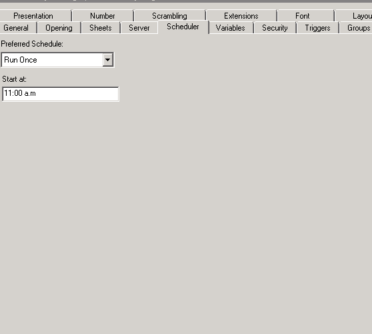The image size is (372, 334).
Task: Open the Server tab
Action: (x=139, y=28)
